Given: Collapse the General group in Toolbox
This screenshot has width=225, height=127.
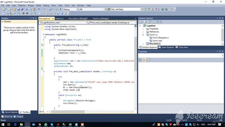Looking at the screenshot, I should pyautogui.click(x=3, y=22).
